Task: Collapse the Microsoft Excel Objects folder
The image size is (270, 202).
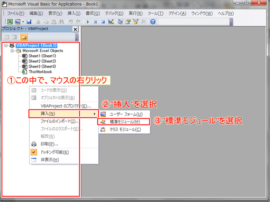Action: (12, 51)
